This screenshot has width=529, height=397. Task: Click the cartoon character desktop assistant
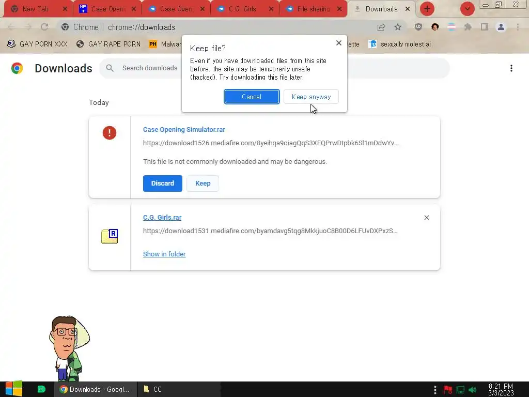tap(69, 348)
